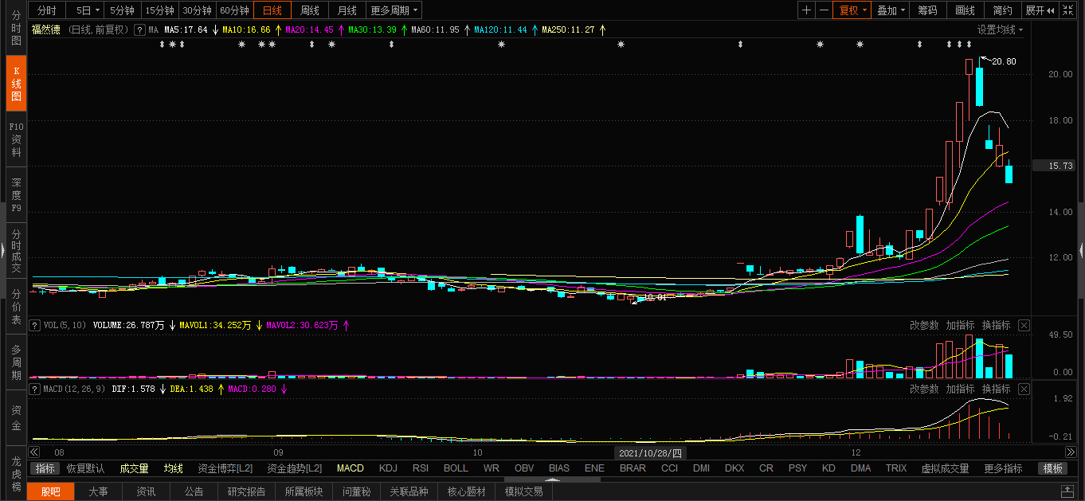Click 改参数 in the VOL panel
1085x501 pixels.
point(924,325)
